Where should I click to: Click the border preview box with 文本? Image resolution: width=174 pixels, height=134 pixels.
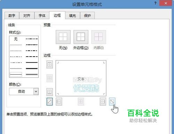click(x=81, y=78)
